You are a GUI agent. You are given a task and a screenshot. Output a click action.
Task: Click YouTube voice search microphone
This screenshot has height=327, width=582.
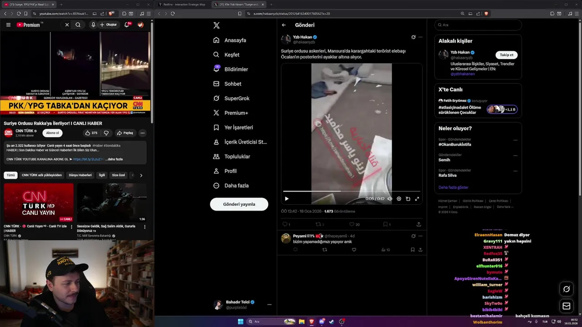(93, 25)
